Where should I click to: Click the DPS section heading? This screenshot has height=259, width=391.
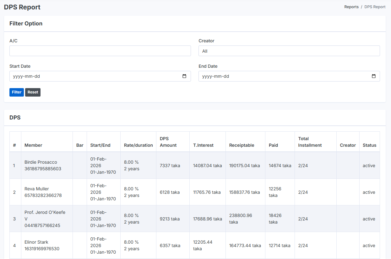pyautogui.click(x=15, y=118)
